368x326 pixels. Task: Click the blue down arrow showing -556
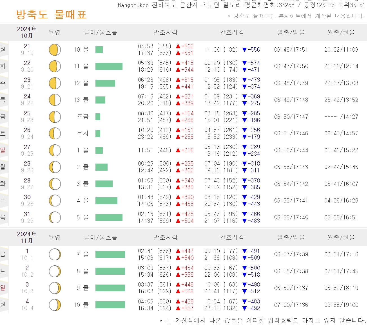click(x=244, y=50)
